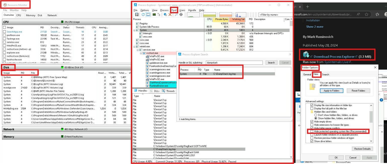Select the Kill Process red X icon
387x164 pixels.
[x=170, y=14]
